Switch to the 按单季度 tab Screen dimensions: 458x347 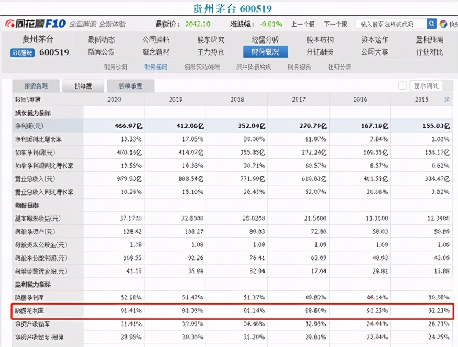[130, 85]
